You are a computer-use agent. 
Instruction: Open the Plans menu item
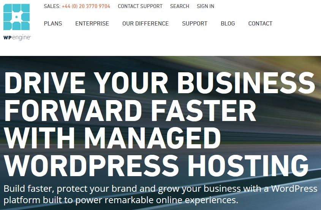tap(53, 24)
